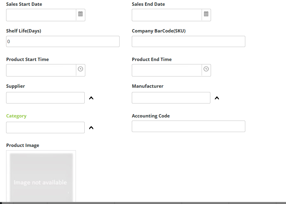Focus the Sales Start Date text field
The image size is (286, 204).
(x=41, y=15)
